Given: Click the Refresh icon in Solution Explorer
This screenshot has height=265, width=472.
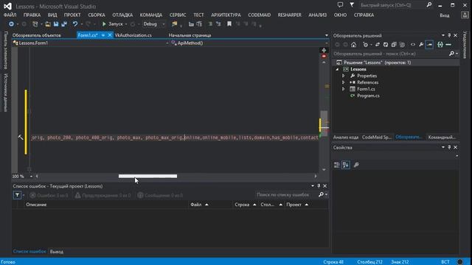Looking at the screenshot, I should (x=386, y=45).
